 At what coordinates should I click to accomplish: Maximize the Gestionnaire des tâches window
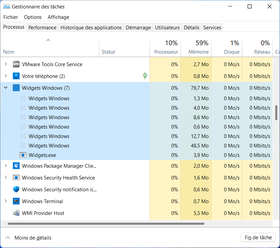250,6
